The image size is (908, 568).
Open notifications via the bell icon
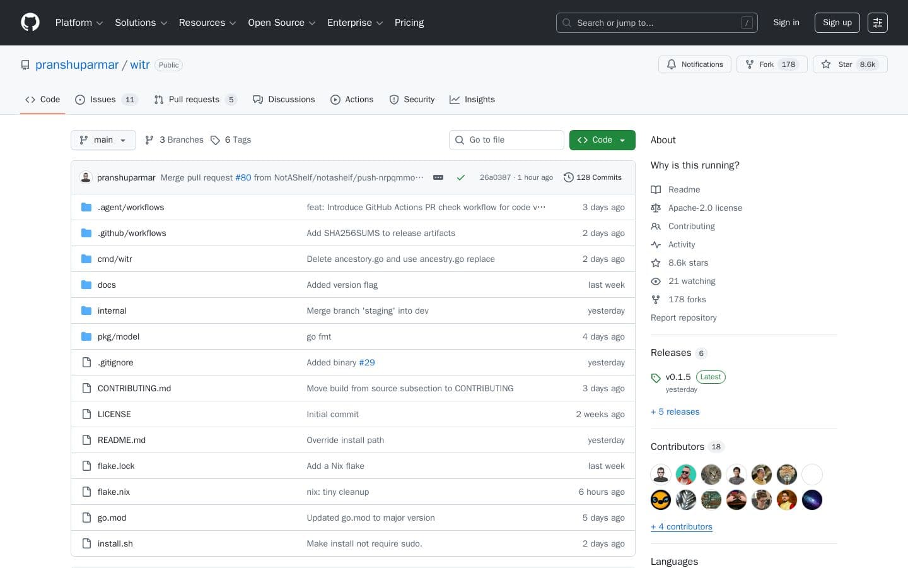coord(672,64)
